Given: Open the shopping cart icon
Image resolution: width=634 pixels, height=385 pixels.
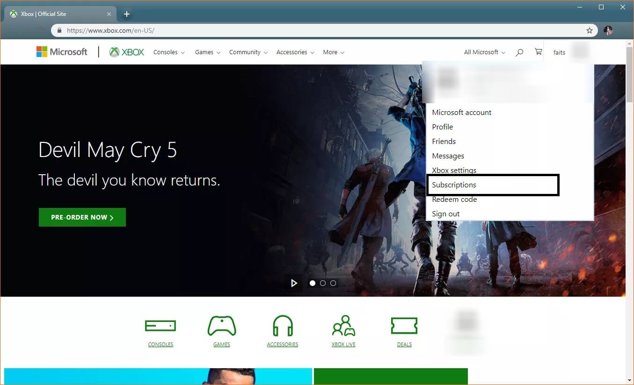Looking at the screenshot, I should [x=538, y=52].
